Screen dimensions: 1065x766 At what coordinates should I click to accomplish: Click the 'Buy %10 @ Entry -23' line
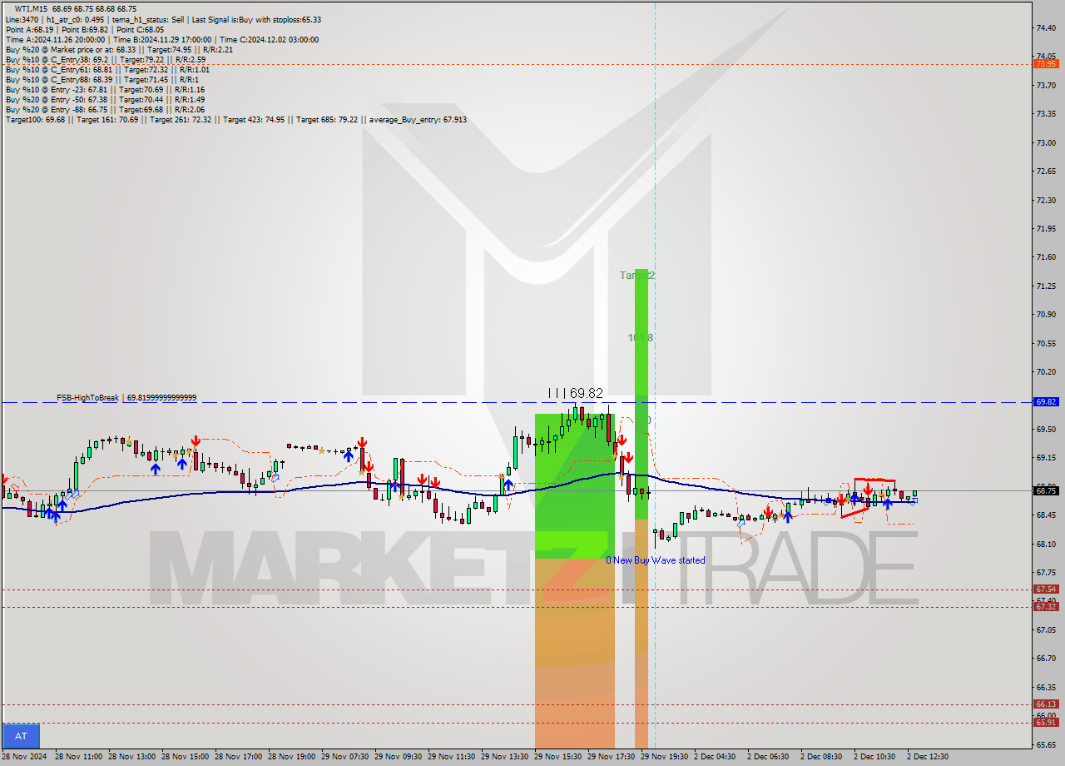105,89
